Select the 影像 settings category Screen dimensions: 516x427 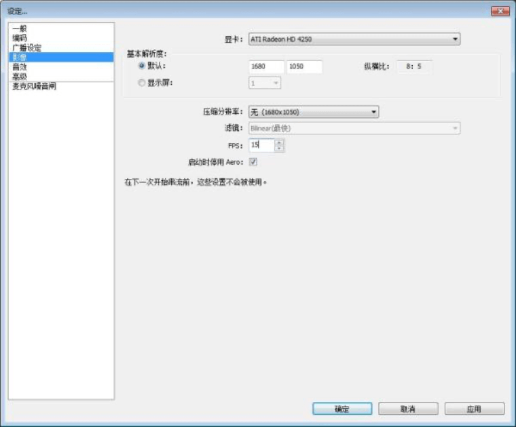[19, 58]
